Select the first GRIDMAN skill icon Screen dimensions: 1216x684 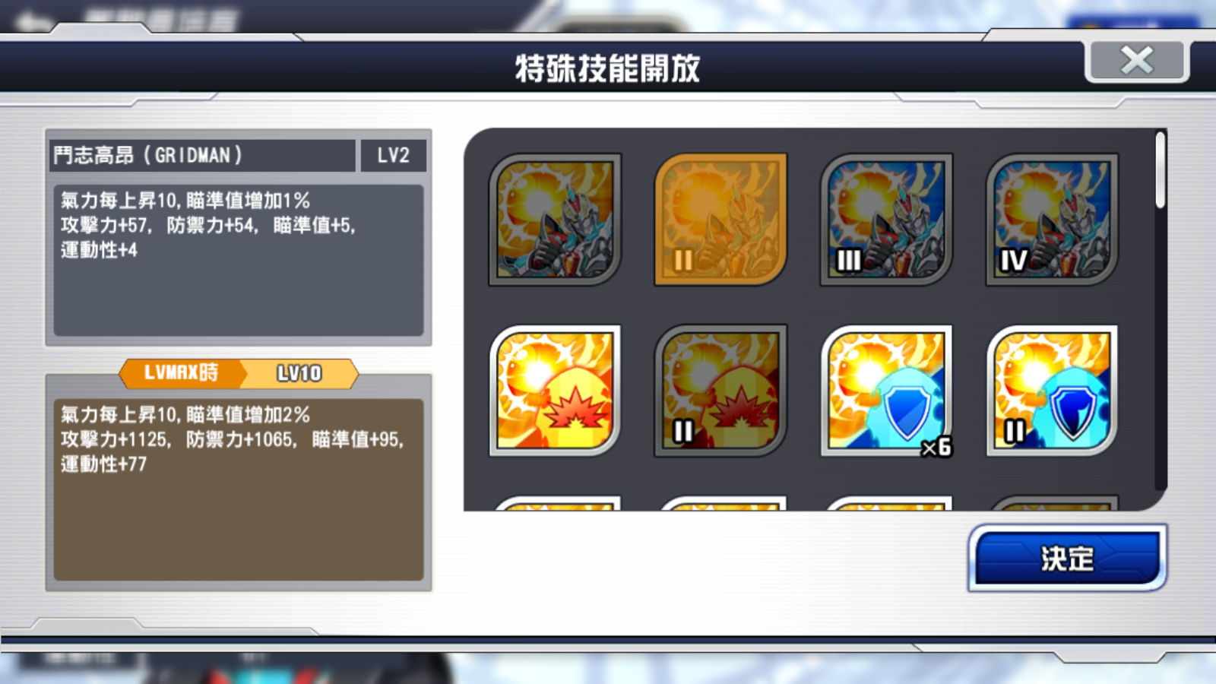555,220
